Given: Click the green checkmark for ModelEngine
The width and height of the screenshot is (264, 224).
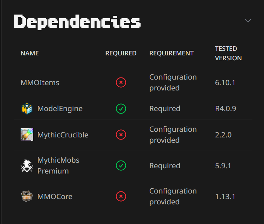Looking at the screenshot, I should pyautogui.click(x=121, y=109).
